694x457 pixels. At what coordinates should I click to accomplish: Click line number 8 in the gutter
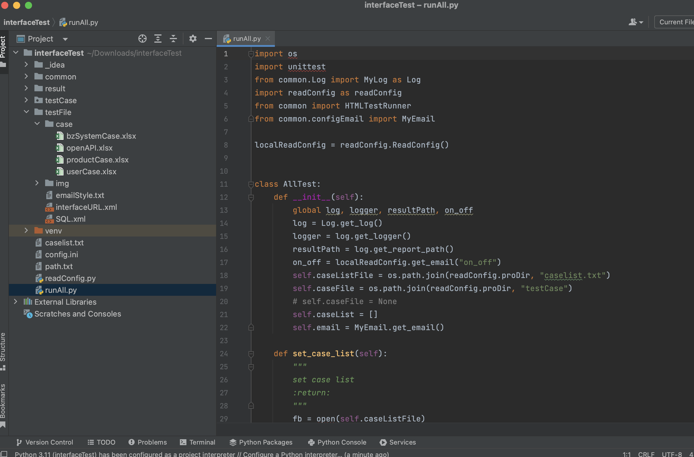point(226,145)
